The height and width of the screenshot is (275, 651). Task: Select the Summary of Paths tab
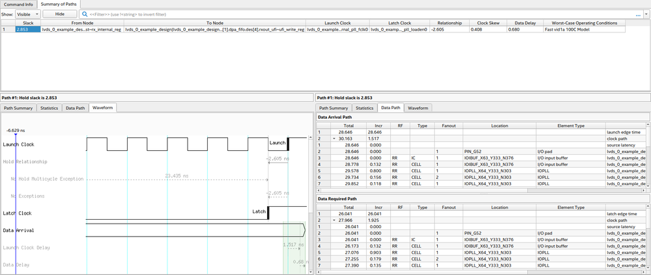(59, 4)
